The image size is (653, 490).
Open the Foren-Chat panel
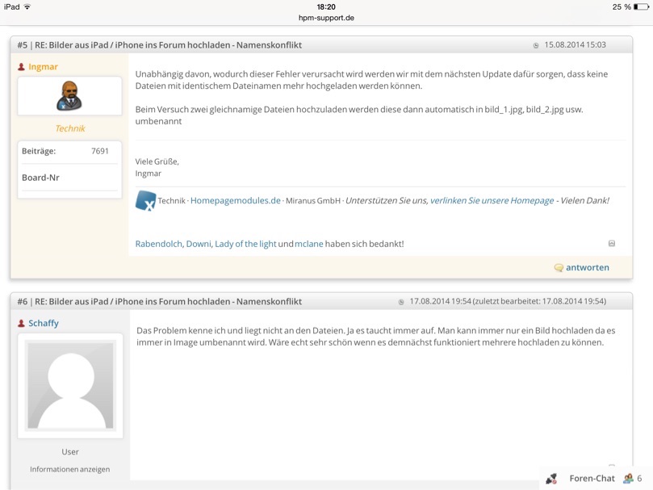[x=592, y=479]
